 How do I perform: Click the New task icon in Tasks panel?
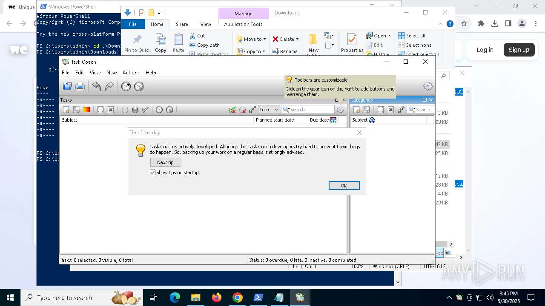coord(66,110)
